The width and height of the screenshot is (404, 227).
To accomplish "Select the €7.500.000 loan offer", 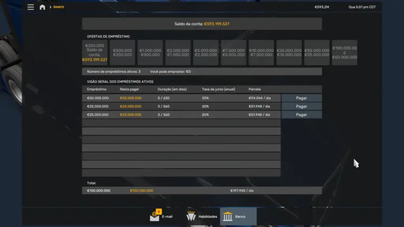I will point(234,52).
